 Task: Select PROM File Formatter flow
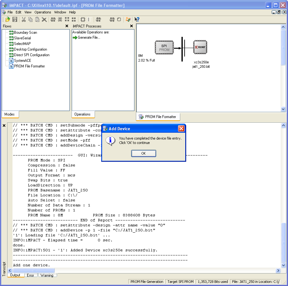(27, 66)
